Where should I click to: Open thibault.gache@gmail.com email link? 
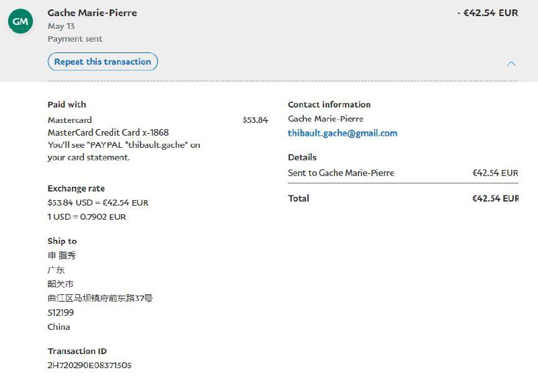tap(342, 133)
